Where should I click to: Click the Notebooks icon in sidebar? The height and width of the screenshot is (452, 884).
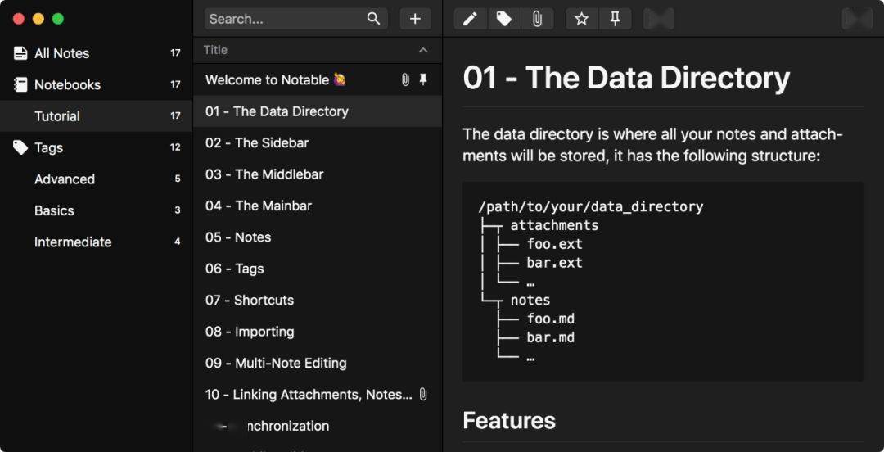[x=20, y=84]
